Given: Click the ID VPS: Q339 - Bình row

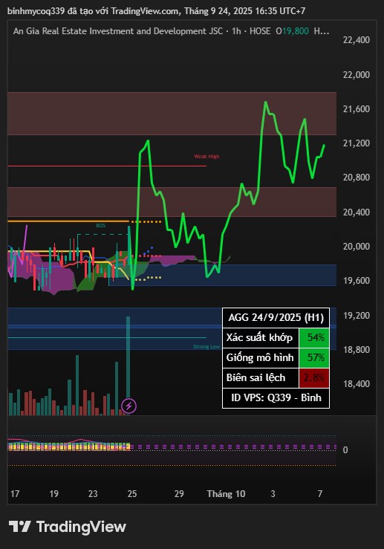Looking at the screenshot, I should click(276, 398).
